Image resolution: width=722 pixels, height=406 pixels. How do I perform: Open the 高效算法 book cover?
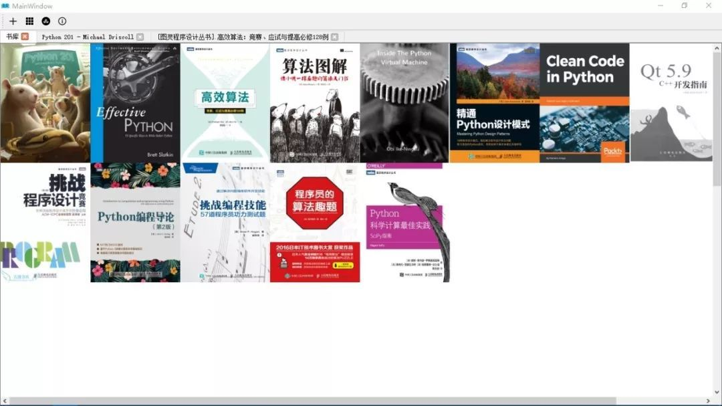click(x=225, y=103)
